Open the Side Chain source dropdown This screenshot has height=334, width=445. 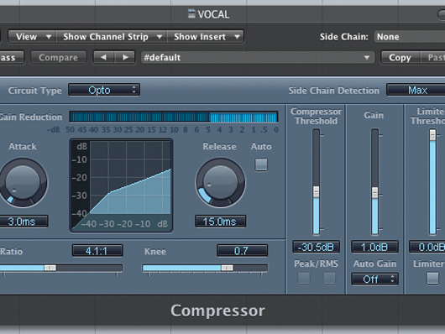[x=409, y=37]
